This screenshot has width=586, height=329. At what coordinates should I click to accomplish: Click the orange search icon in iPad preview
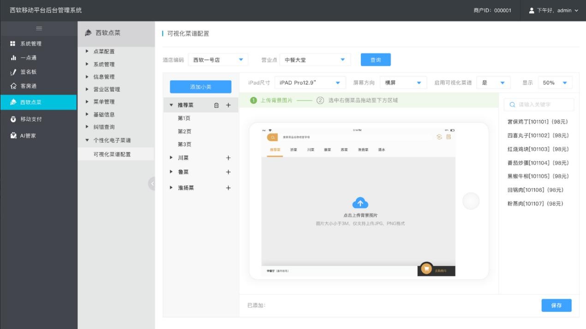(x=272, y=137)
